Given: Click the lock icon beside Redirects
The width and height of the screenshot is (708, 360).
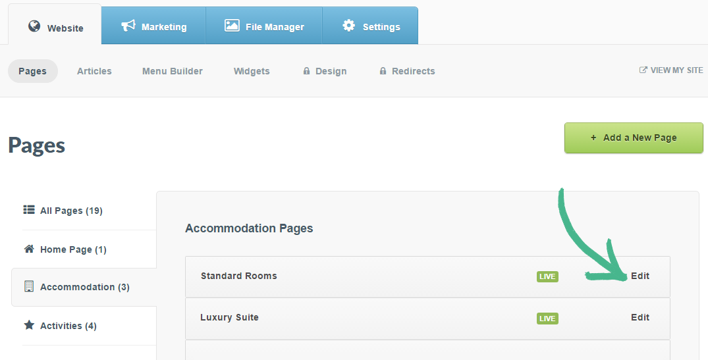Looking at the screenshot, I should (383, 71).
